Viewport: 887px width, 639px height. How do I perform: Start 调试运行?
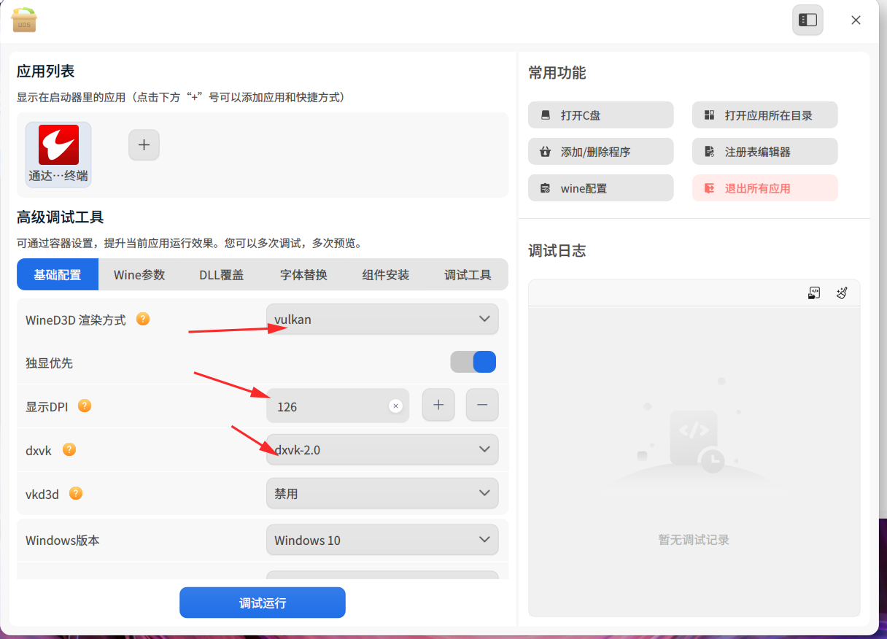pos(263,603)
